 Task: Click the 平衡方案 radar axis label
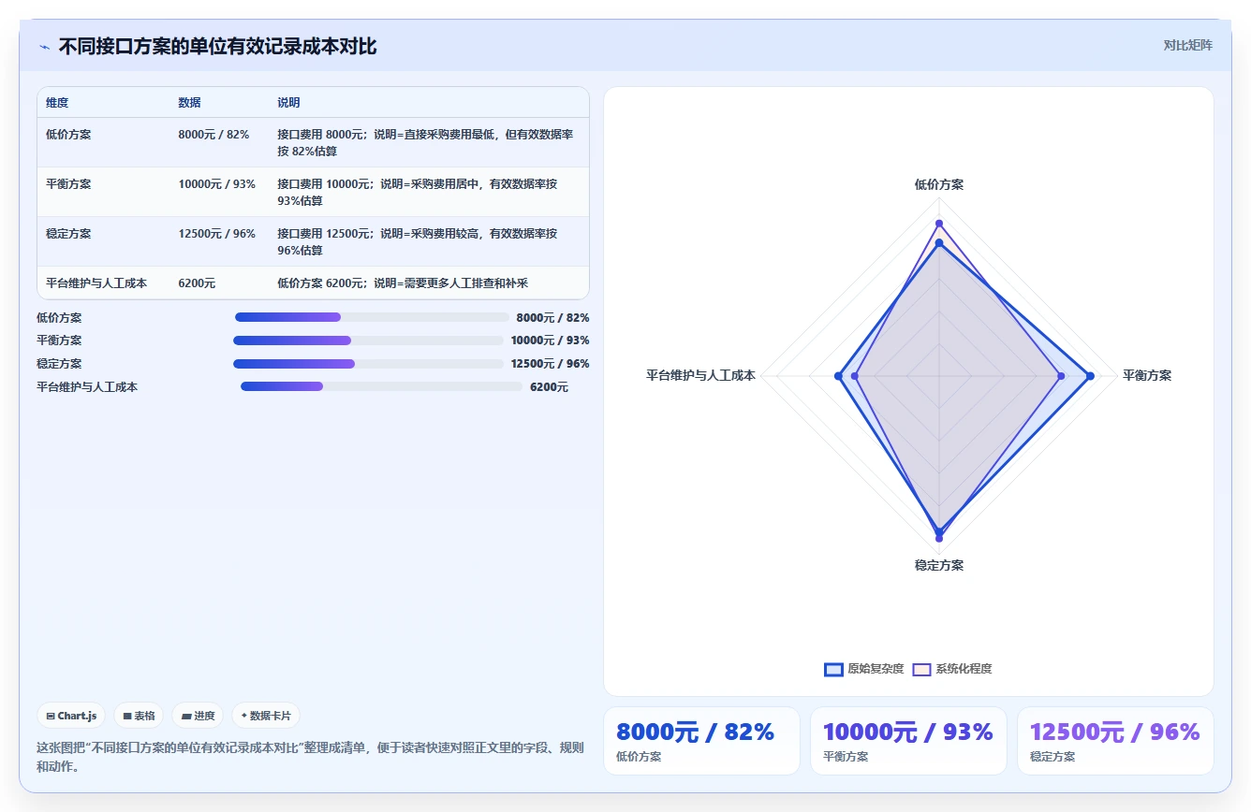pyautogui.click(x=1147, y=376)
